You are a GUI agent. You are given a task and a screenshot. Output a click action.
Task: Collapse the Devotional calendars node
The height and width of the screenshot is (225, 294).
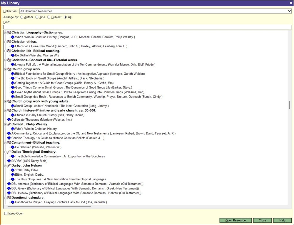point(5,198)
